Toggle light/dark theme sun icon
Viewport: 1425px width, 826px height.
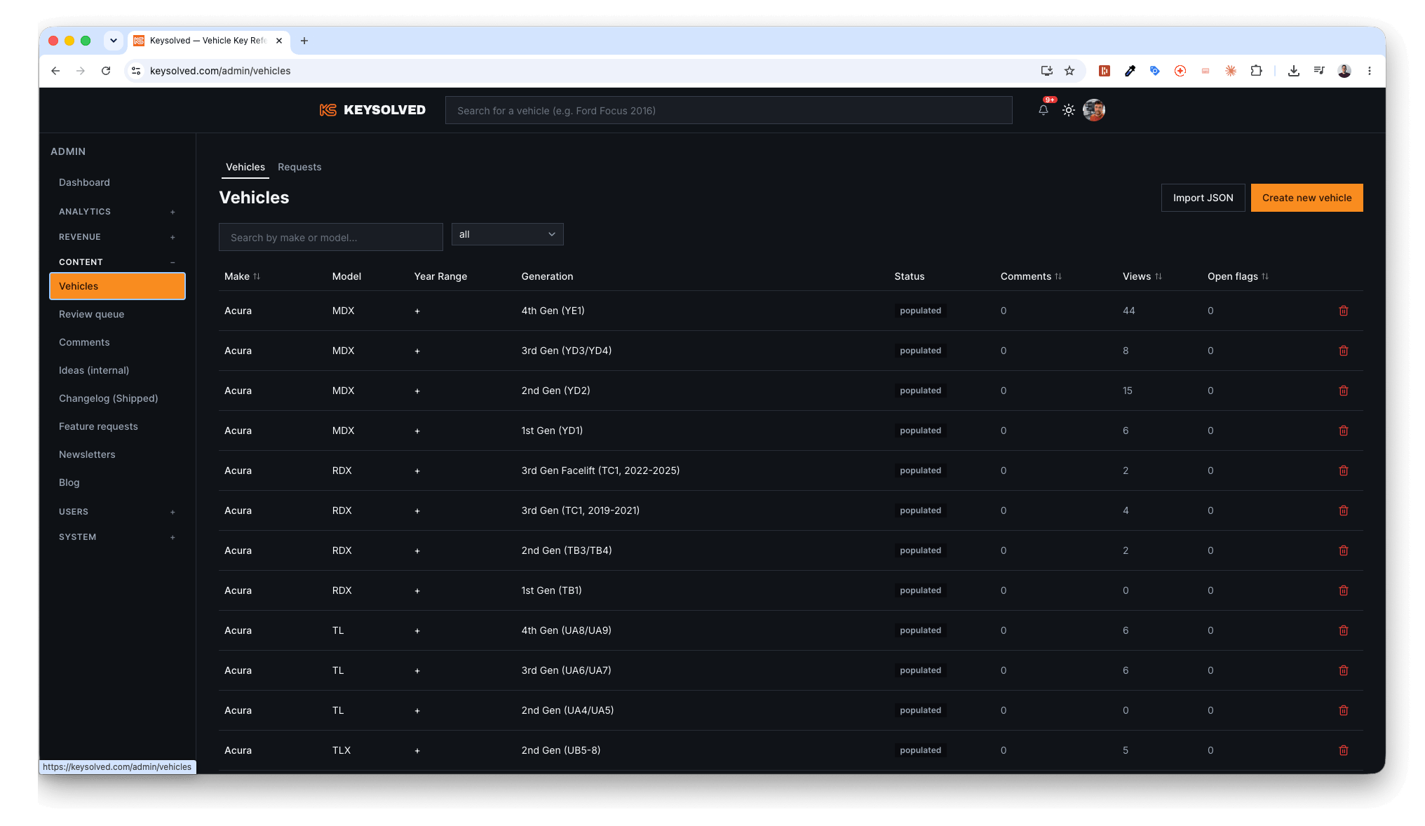pos(1069,110)
